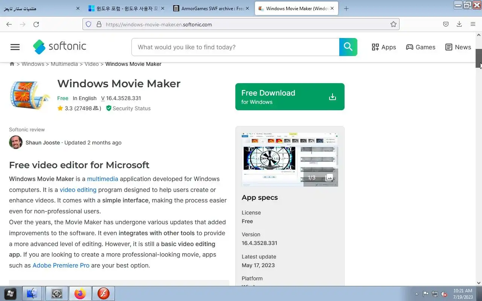Click the blue search magnifier button
Image resolution: width=482 pixels, height=301 pixels.
[x=348, y=47]
